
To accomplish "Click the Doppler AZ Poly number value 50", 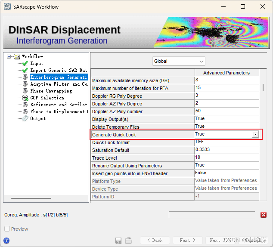I will click(x=226, y=111).
